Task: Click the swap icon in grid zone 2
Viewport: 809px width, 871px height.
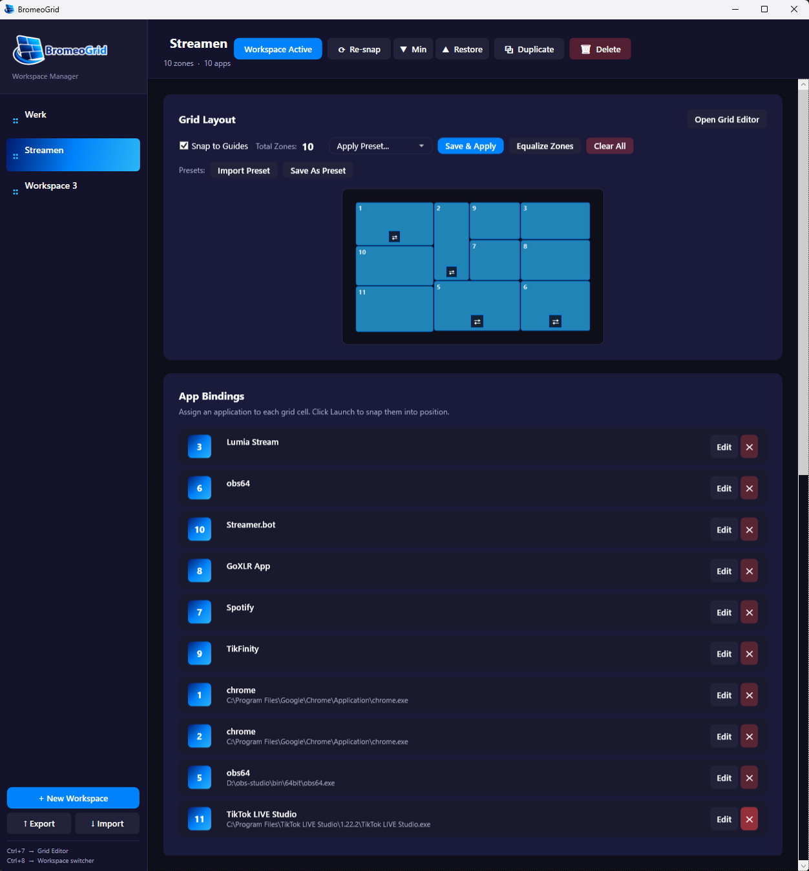Action: pyautogui.click(x=452, y=270)
